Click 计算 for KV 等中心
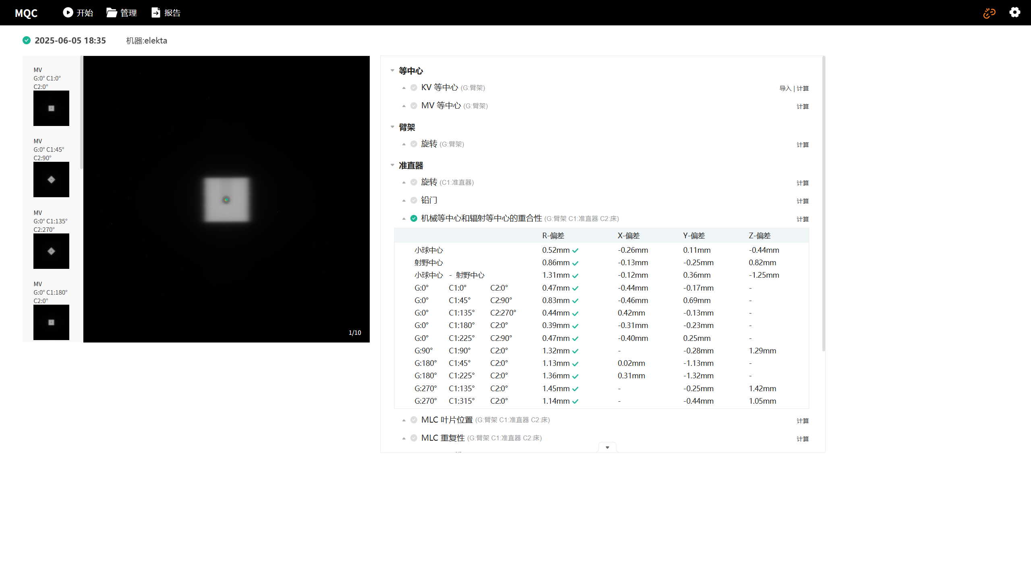The width and height of the screenshot is (1031, 586). click(x=803, y=89)
